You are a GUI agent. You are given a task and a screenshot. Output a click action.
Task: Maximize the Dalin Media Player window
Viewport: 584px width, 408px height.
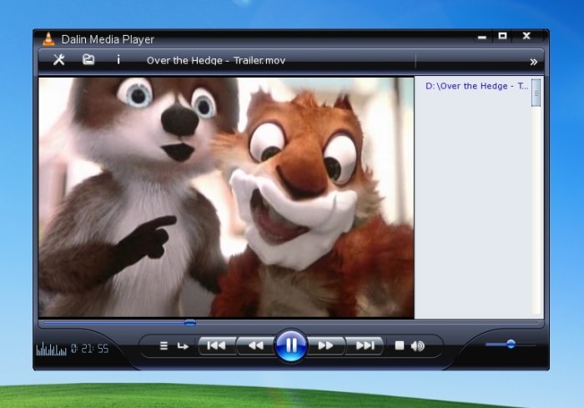502,36
